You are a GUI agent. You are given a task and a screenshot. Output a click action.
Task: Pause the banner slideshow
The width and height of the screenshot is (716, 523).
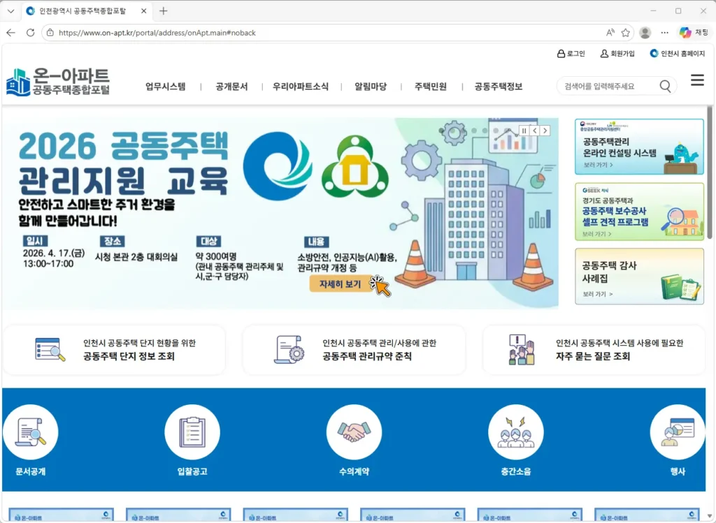[524, 131]
